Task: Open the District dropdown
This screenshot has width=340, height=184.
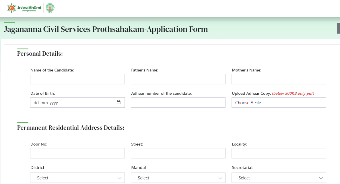Action: click(77, 178)
